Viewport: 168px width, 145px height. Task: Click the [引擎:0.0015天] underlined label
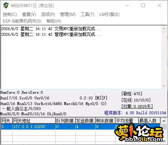pyautogui.click(x=137, y=106)
